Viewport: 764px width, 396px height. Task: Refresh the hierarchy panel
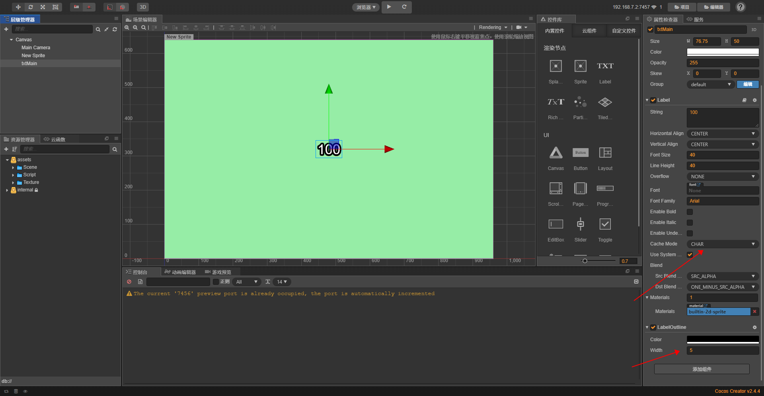point(115,29)
